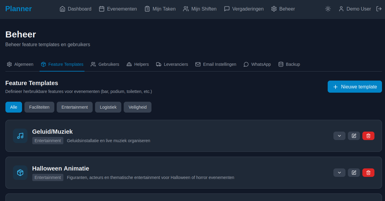Delete the Geluid/Muziek template

pyautogui.click(x=368, y=136)
